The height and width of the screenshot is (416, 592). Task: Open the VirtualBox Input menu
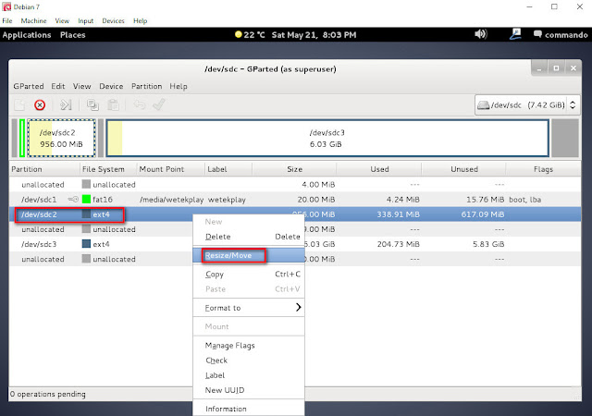coord(86,20)
